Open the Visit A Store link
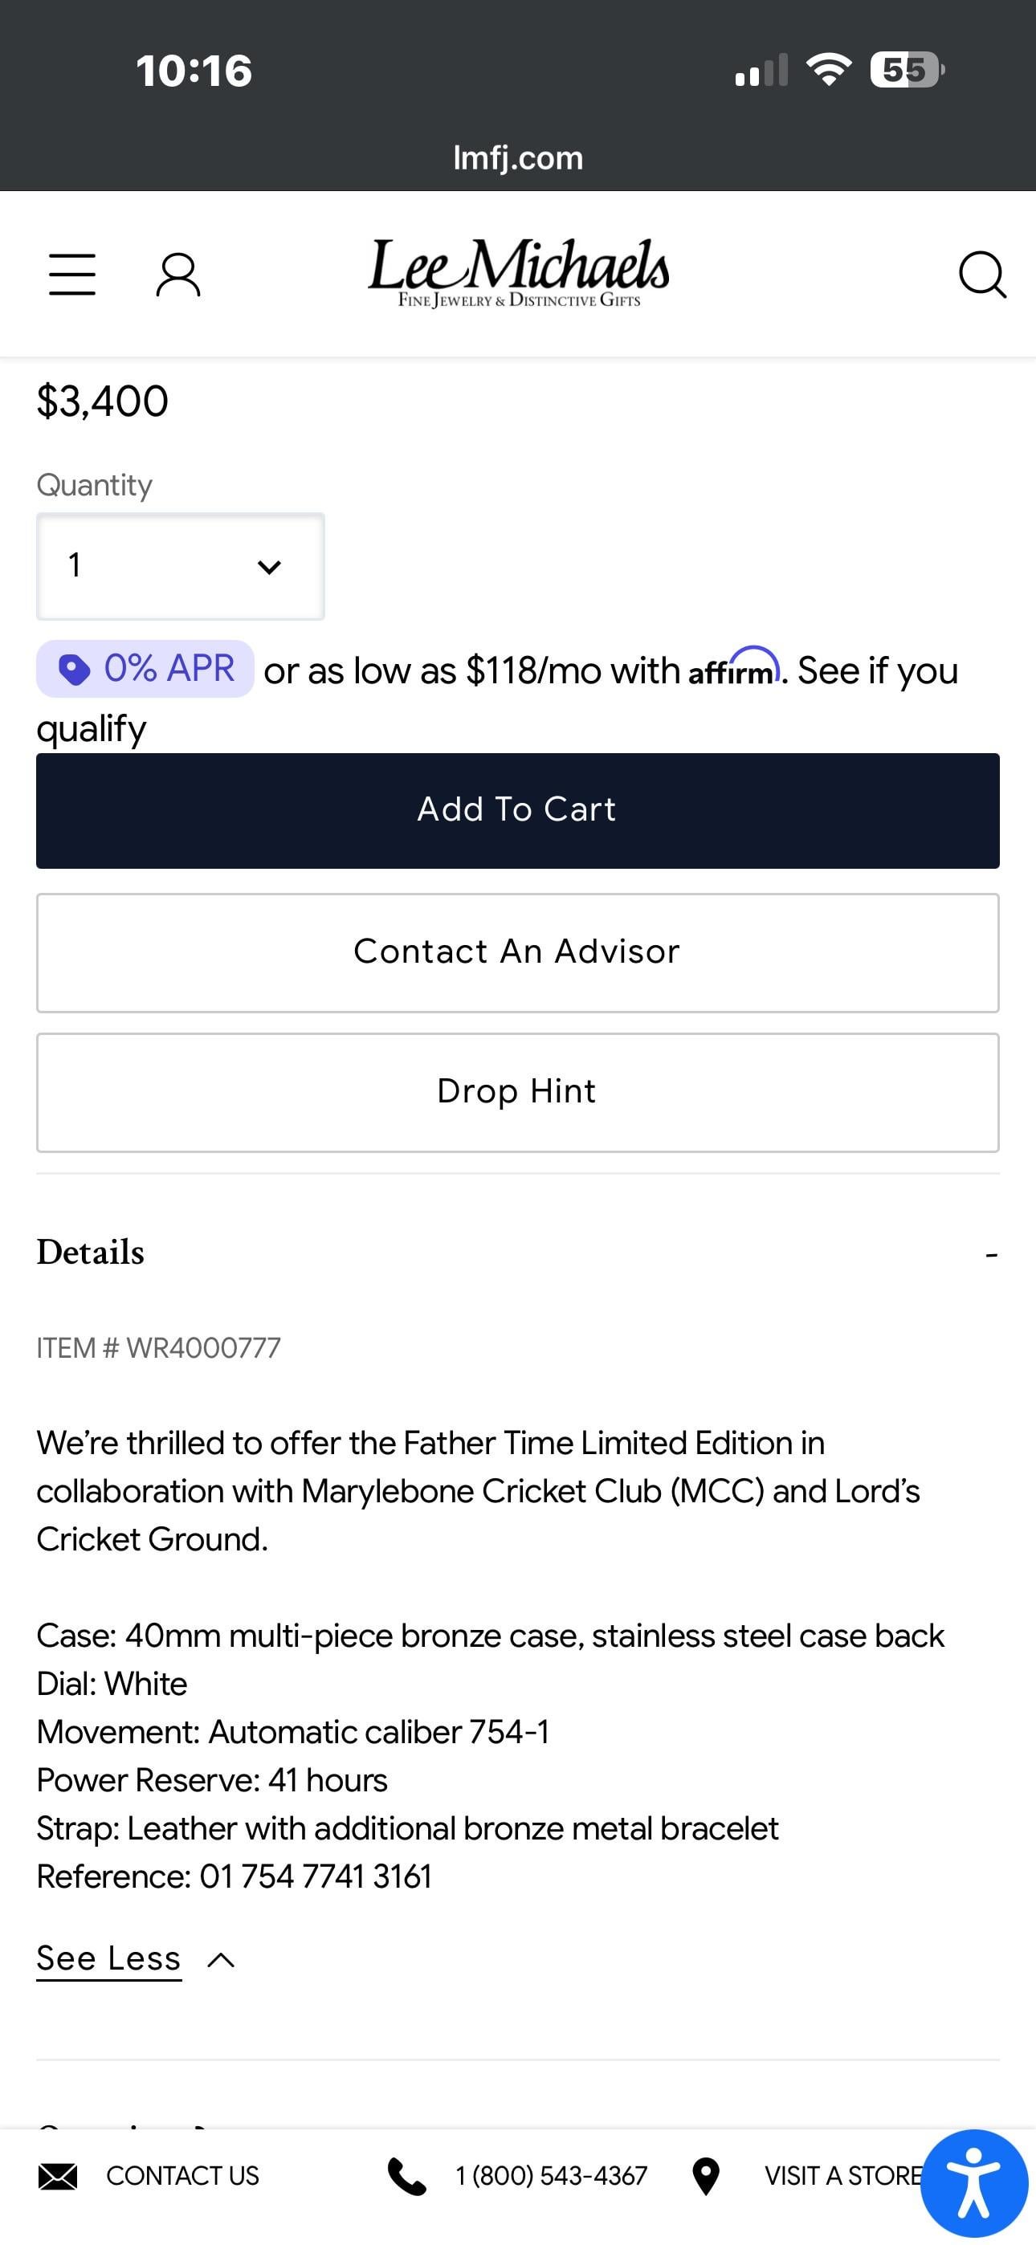1036x2245 pixels. point(842,2176)
